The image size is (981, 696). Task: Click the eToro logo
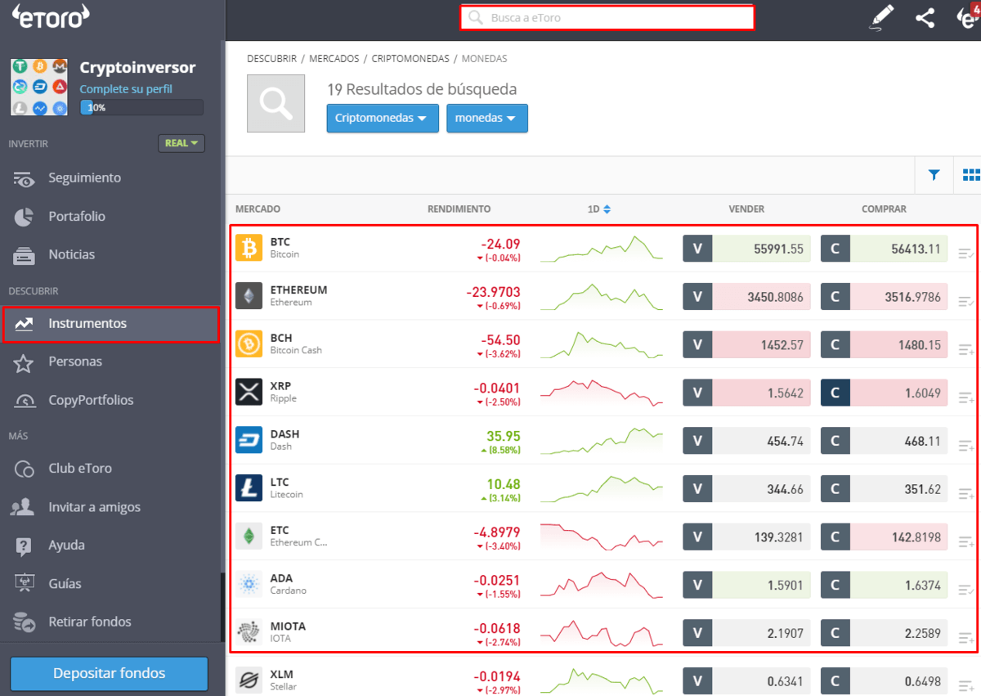[x=50, y=17]
